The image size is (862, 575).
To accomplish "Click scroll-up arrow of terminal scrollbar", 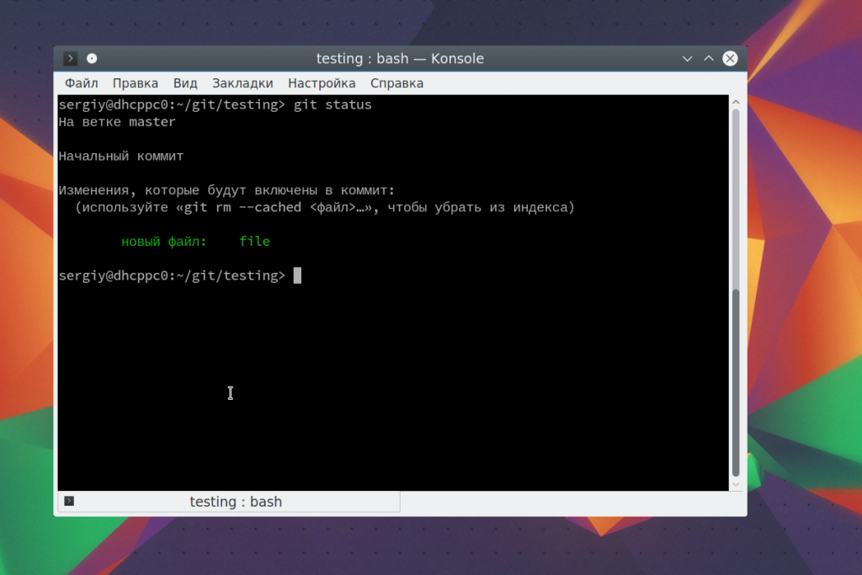I will pyautogui.click(x=736, y=102).
